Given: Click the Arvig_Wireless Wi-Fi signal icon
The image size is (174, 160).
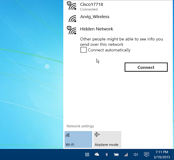Looking at the screenshot, I should [x=72, y=19].
